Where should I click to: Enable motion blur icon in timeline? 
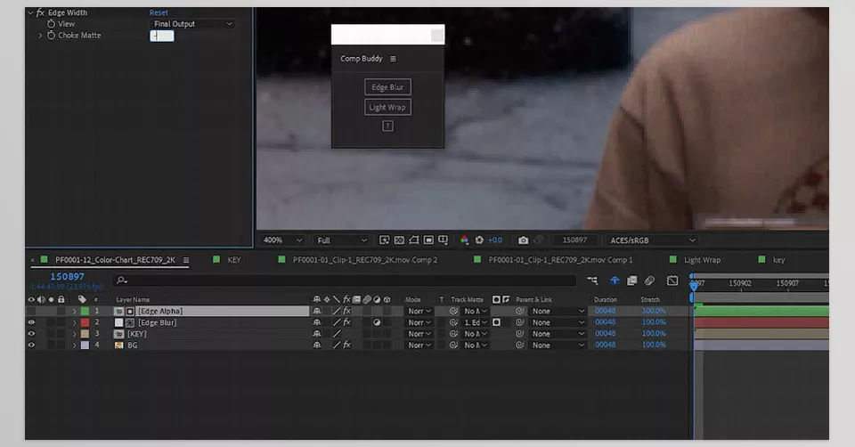click(x=649, y=280)
